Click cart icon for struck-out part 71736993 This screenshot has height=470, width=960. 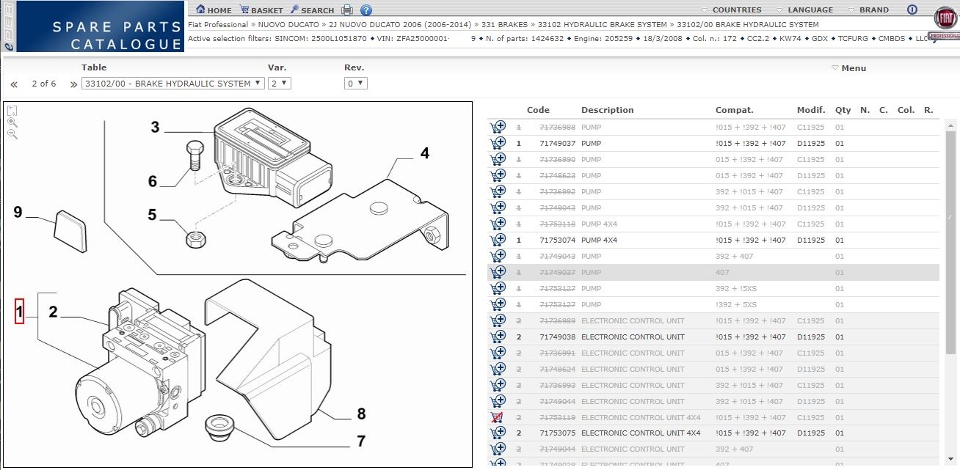[x=498, y=384]
